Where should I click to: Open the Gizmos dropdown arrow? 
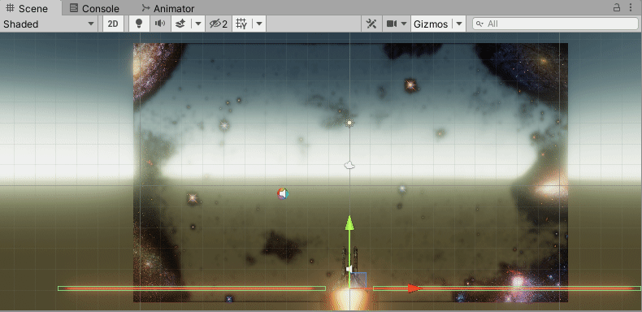(x=459, y=24)
